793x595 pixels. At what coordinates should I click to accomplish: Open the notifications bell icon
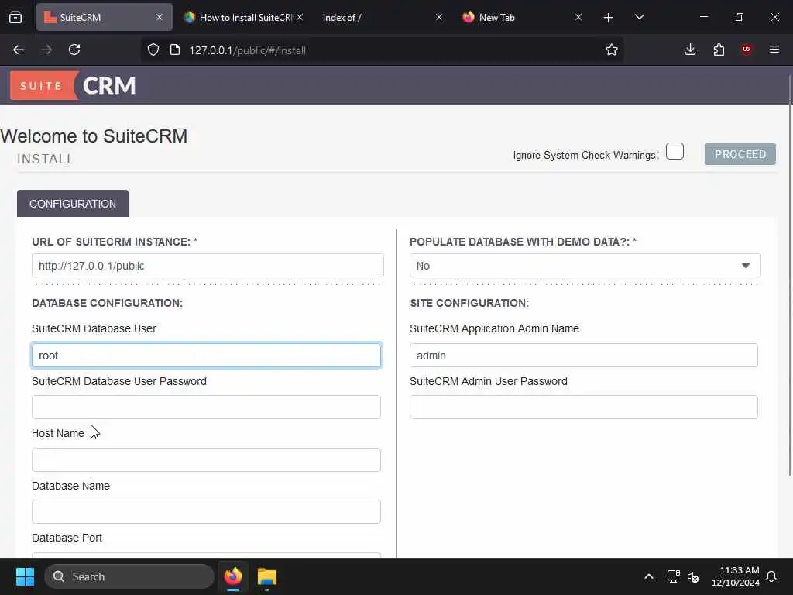[x=771, y=576]
